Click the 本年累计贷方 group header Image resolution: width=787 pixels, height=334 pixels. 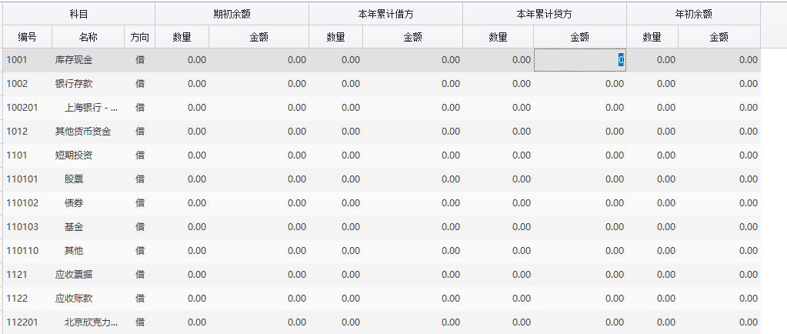point(544,14)
